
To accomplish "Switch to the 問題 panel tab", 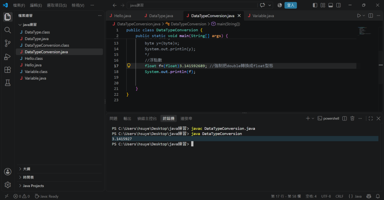I will (113, 119).
